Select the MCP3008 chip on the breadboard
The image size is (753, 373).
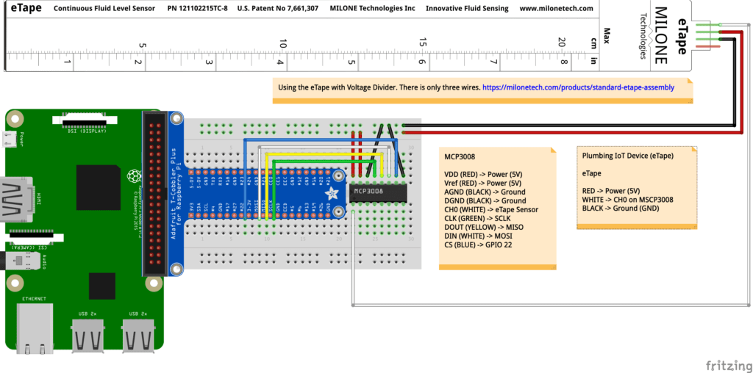(x=379, y=192)
